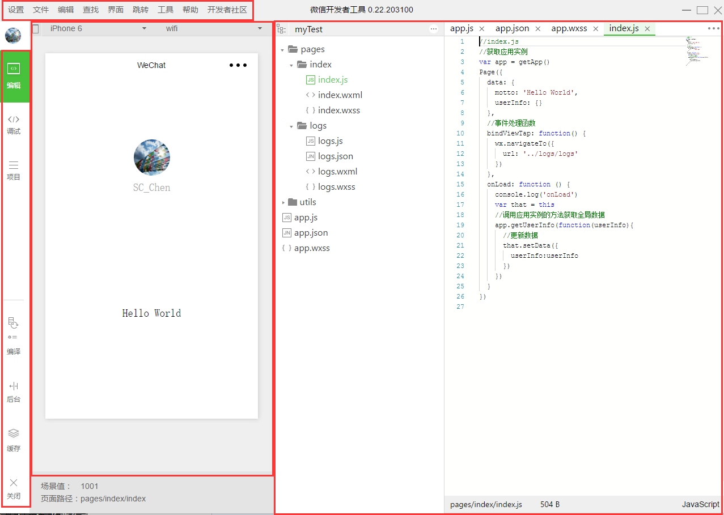Open the 查找 menu

91,10
